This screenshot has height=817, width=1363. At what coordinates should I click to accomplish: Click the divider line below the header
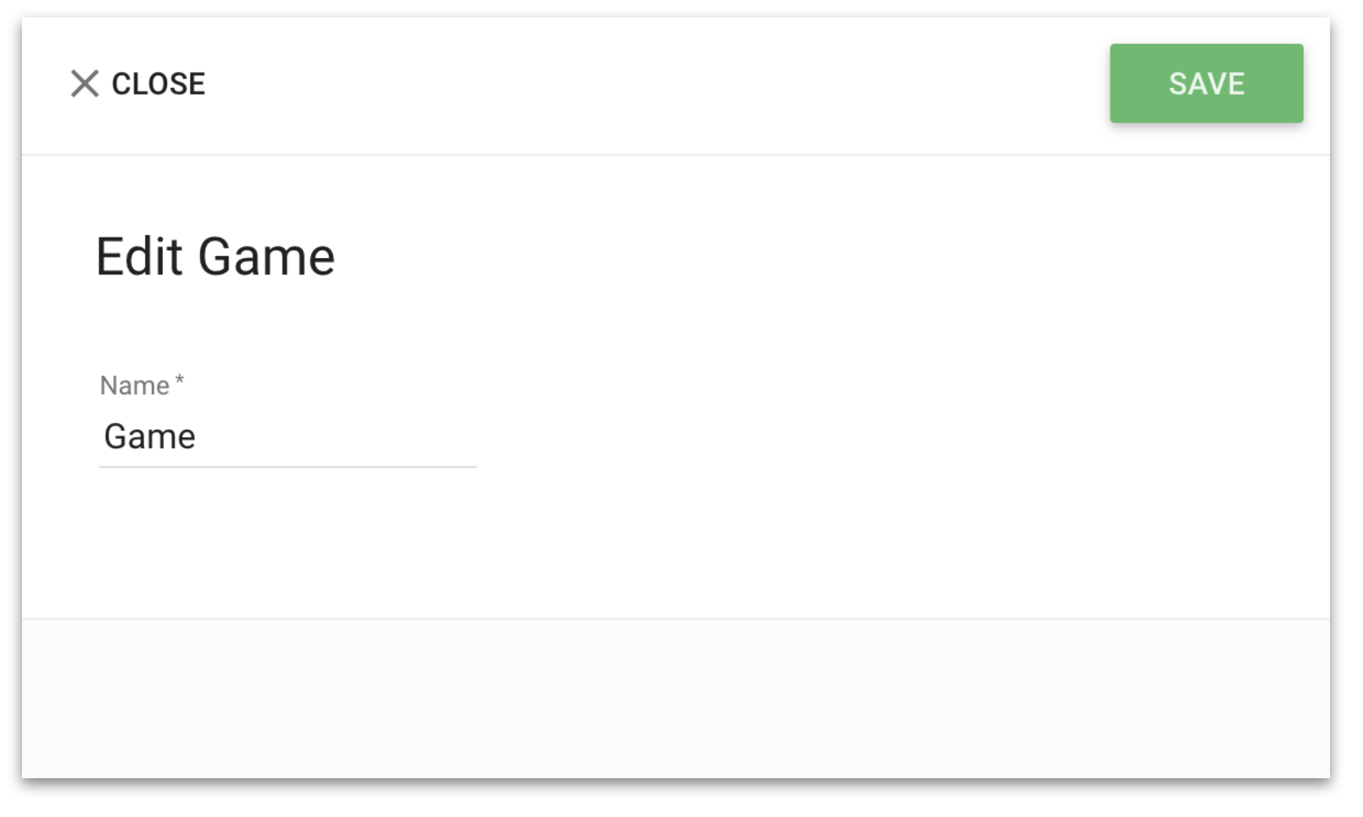click(676, 155)
